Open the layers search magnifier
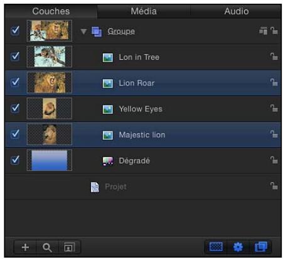The width and height of the screenshot is (283, 259). [x=47, y=247]
